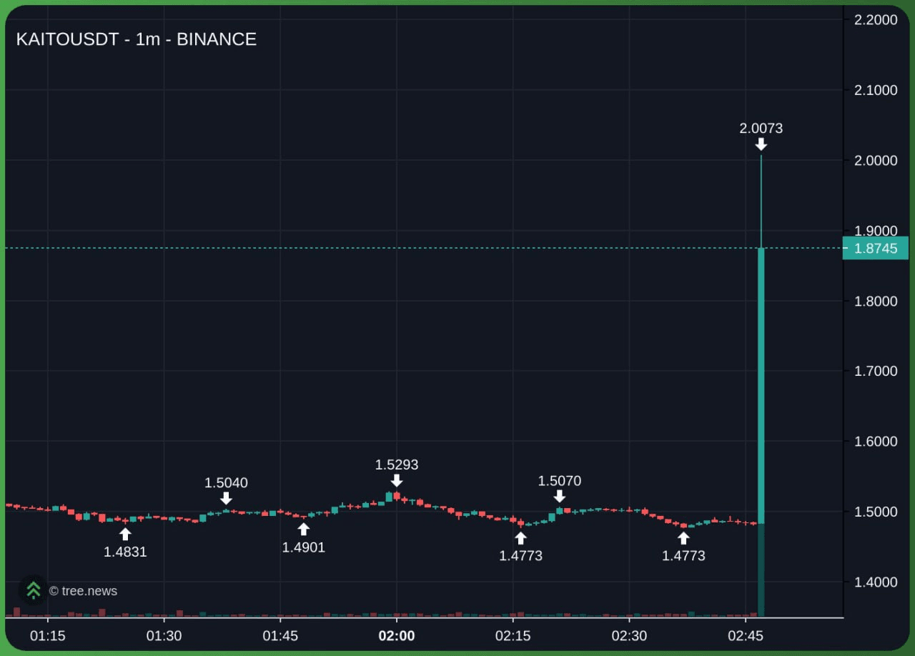The image size is (915, 656).
Task: Click the 1.5040 high price marker
Action: coord(226,483)
